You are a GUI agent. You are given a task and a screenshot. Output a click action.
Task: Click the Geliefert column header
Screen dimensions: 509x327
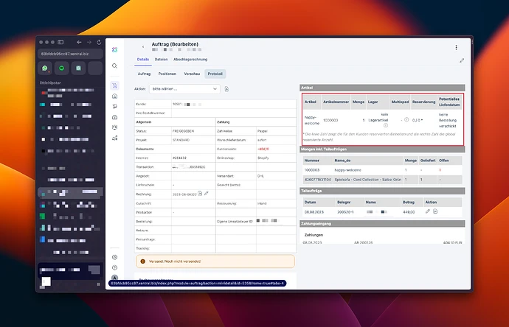428,161
